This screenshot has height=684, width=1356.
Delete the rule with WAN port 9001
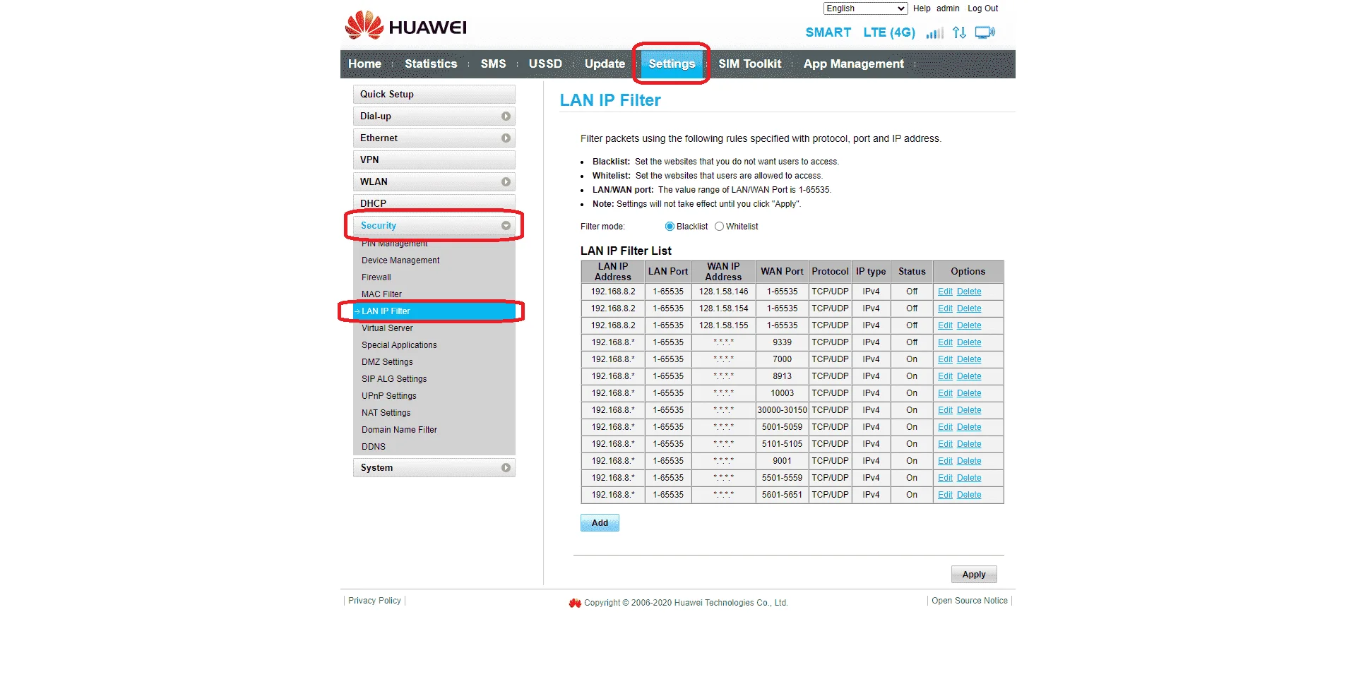(969, 461)
